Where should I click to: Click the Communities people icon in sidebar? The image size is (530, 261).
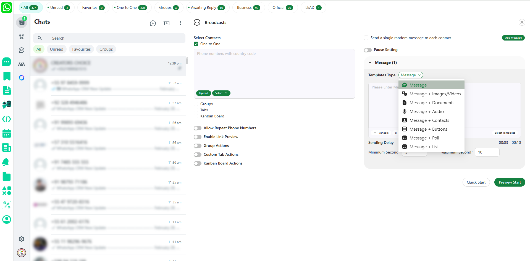[22, 64]
